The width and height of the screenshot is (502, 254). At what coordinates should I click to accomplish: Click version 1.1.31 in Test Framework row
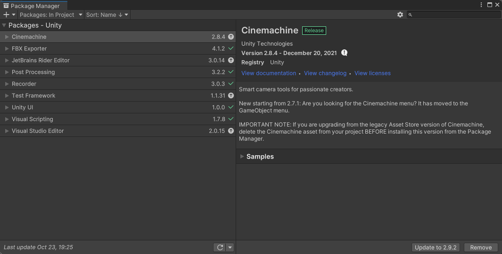pos(218,95)
